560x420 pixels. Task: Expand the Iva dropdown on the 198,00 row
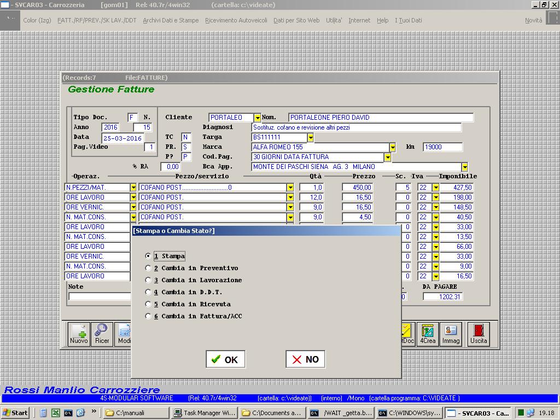coord(435,197)
